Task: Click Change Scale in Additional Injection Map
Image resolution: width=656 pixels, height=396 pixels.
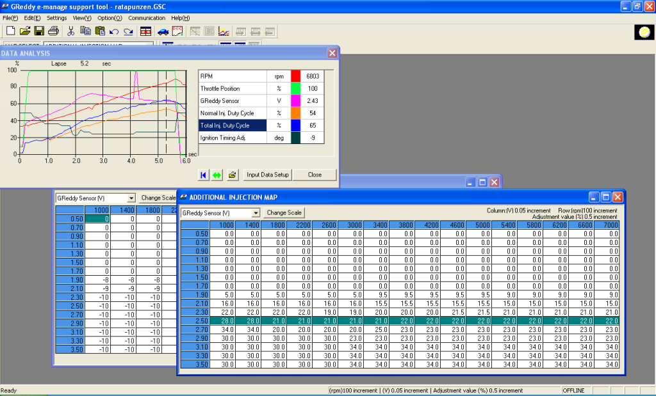Action: click(x=284, y=212)
